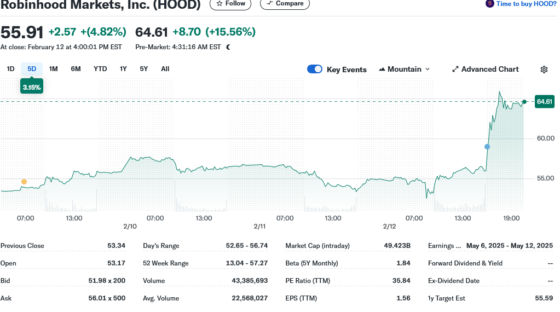Open the 'Time to buy HOOD?' link
This screenshot has height=312, width=560.
coord(526,4)
